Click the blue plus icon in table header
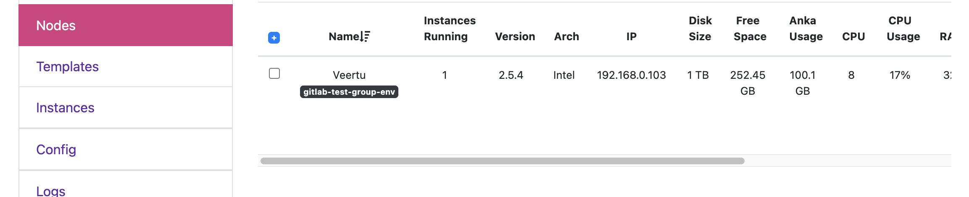This screenshot has height=197, width=969. click(274, 38)
